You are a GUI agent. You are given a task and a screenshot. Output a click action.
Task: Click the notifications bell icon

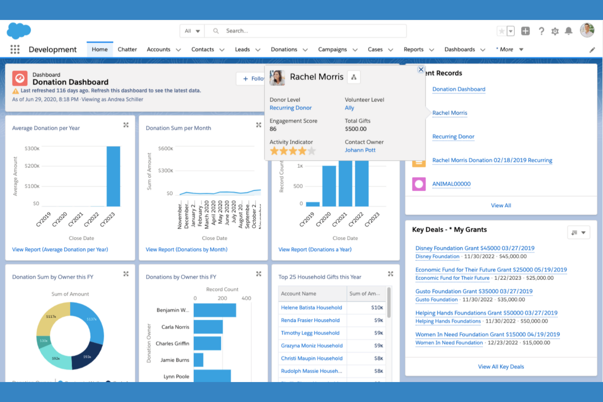tap(569, 31)
